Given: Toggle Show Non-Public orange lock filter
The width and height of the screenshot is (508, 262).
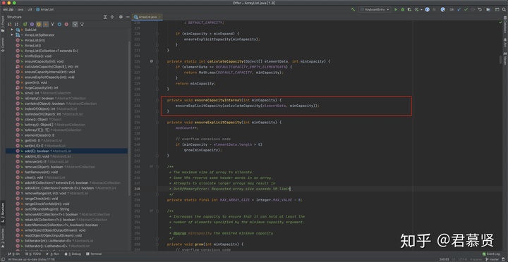Looking at the screenshot, I should 46,24.
